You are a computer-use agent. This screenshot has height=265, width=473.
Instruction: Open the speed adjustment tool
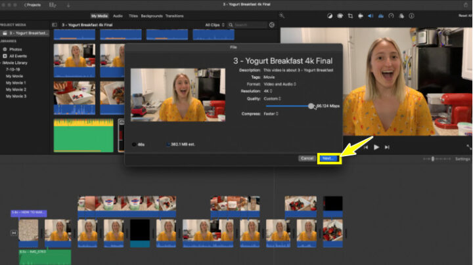pyautogui.click(x=392, y=16)
